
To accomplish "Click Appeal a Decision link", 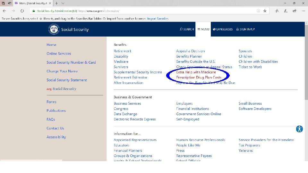I will [190, 51].
